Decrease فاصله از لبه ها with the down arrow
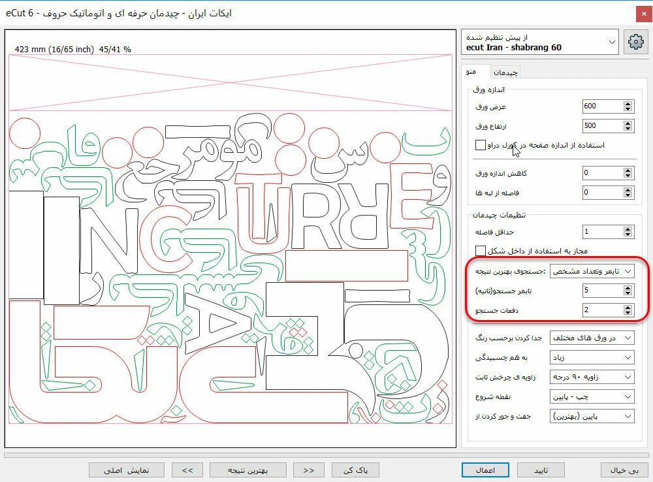The width and height of the screenshot is (653, 482). click(x=628, y=195)
